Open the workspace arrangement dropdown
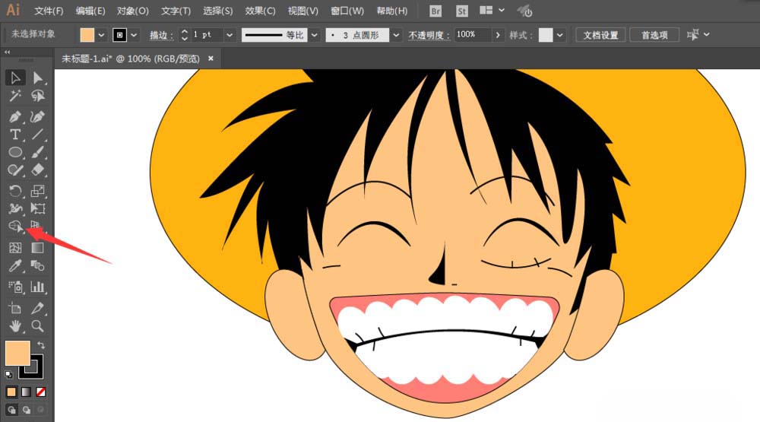Image resolution: width=760 pixels, height=422 pixels. coord(492,10)
